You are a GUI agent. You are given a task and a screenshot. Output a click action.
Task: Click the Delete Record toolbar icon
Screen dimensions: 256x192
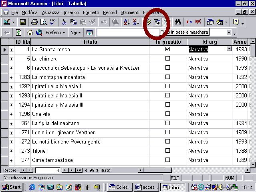[198, 22]
